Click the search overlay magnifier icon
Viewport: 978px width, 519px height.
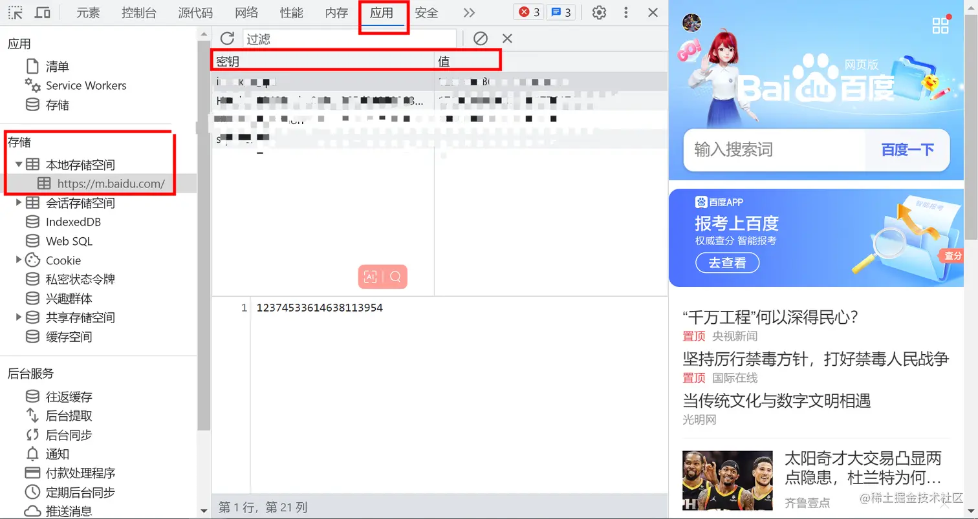[x=395, y=277]
